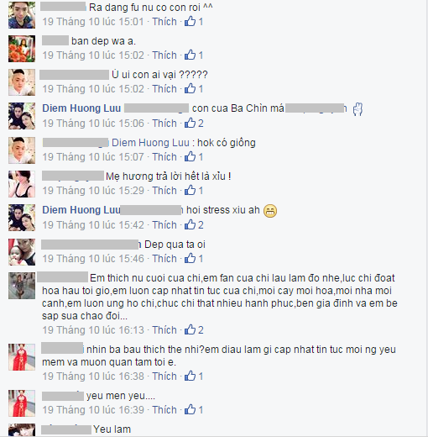Click Thích under 'yeu men yeu....' comment
This screenshot has height=437, width=428.
164,409
